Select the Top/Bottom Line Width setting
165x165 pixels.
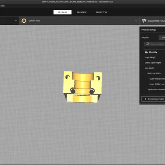pyautogui.click(x=156, y=90)
